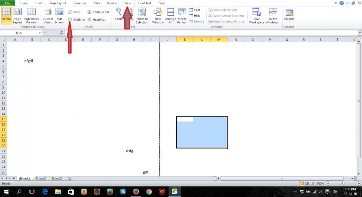The height and width of the screenshot is (197, 362).
Task: Open Page Break Preview
Action: click(x=31, y=16)
